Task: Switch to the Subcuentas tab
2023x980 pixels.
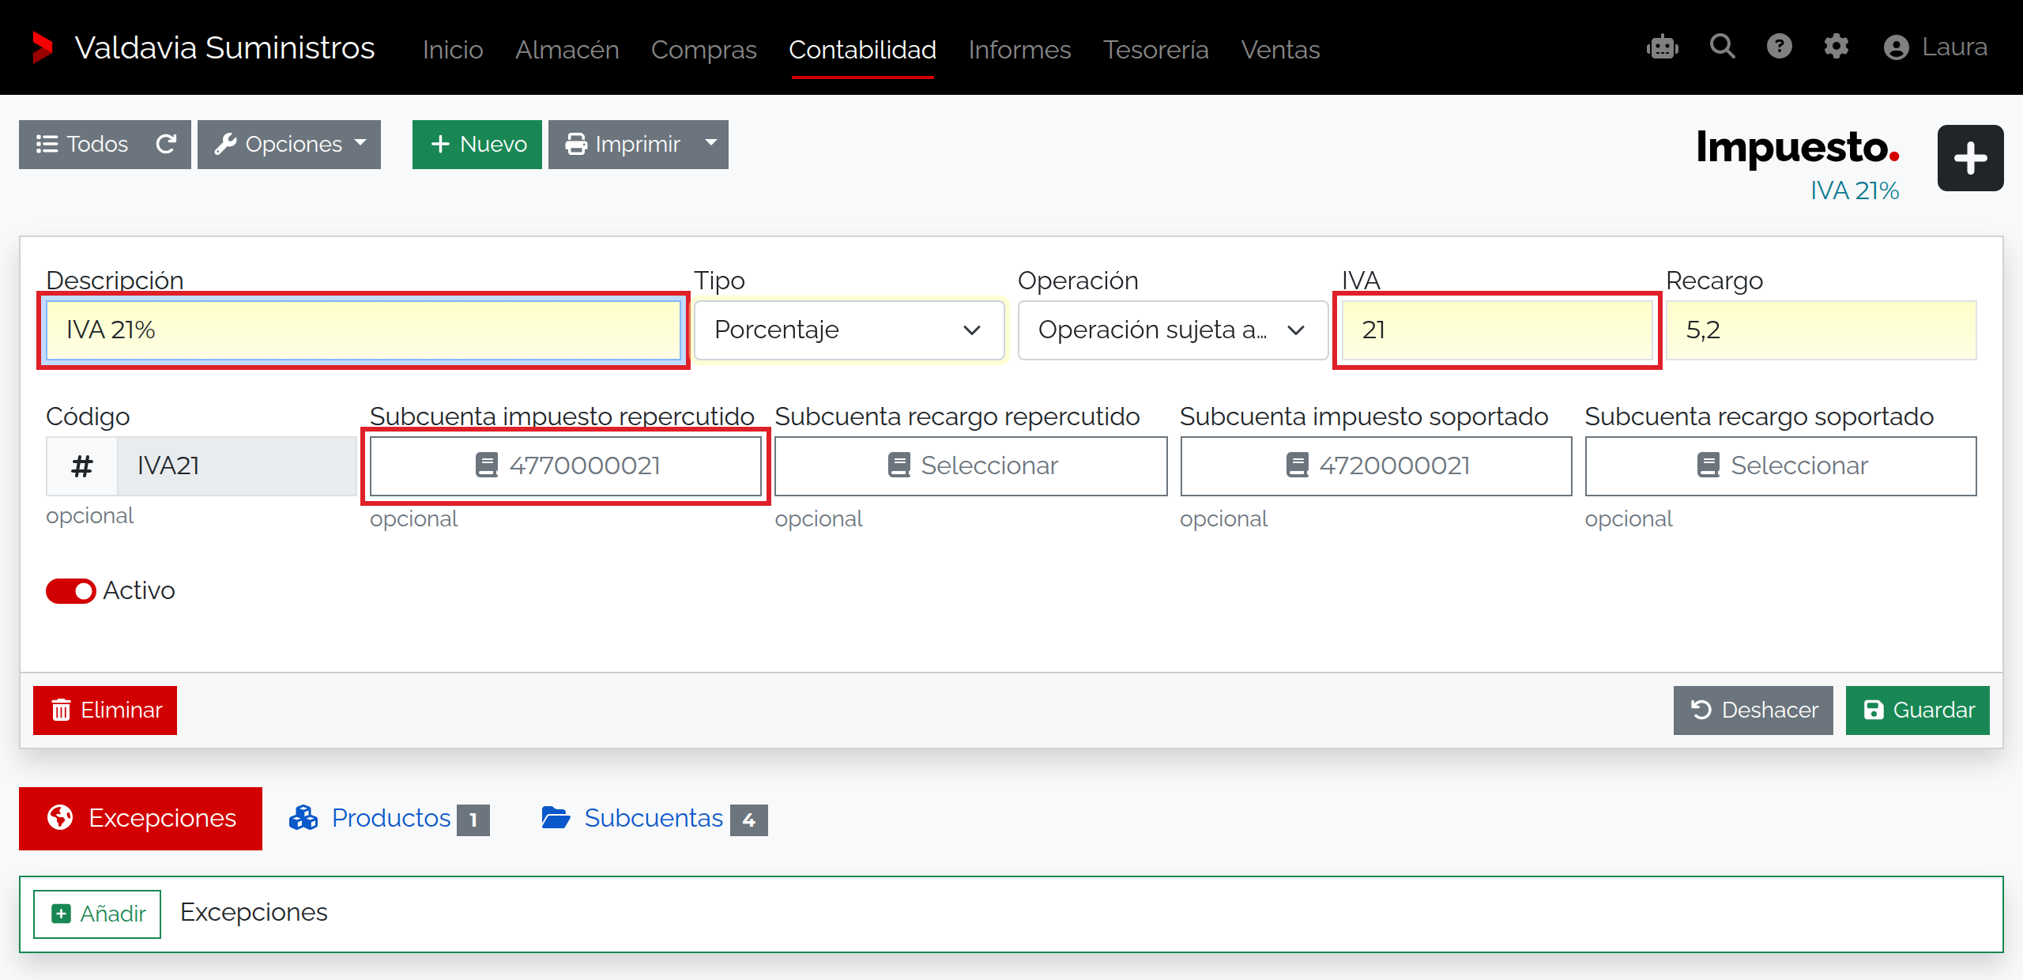Action: 654,819
